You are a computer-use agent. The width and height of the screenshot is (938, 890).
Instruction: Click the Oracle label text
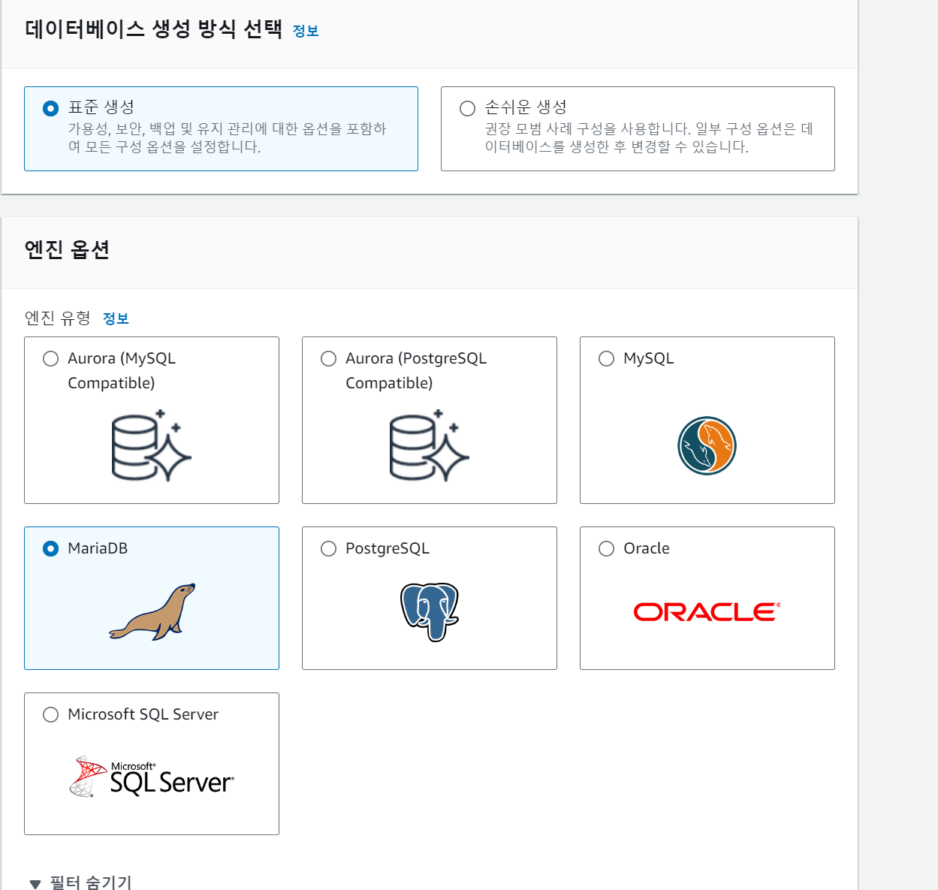coord(647,548)
